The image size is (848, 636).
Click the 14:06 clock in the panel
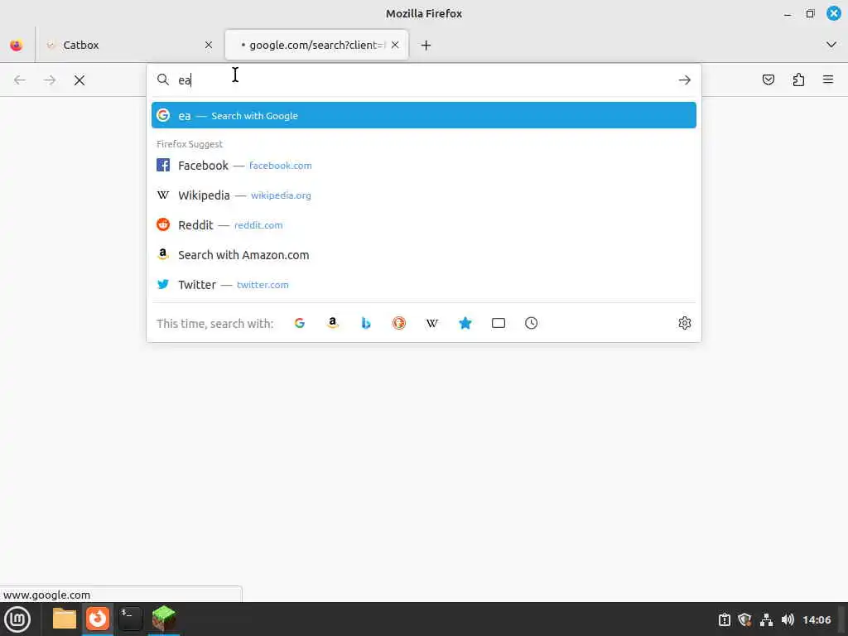pyautogui.click(x=817, y=619)
